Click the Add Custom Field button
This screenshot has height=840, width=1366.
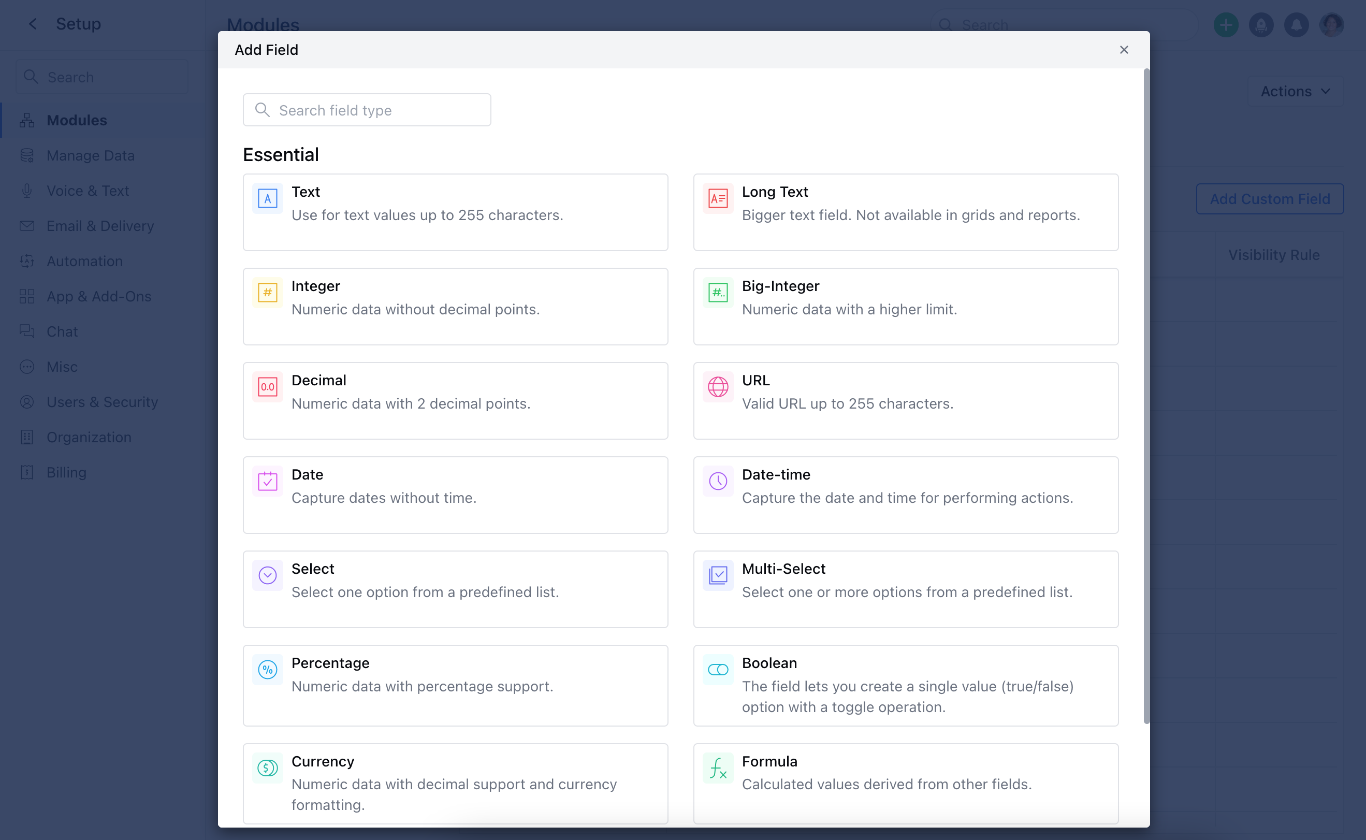[1269, 199]
